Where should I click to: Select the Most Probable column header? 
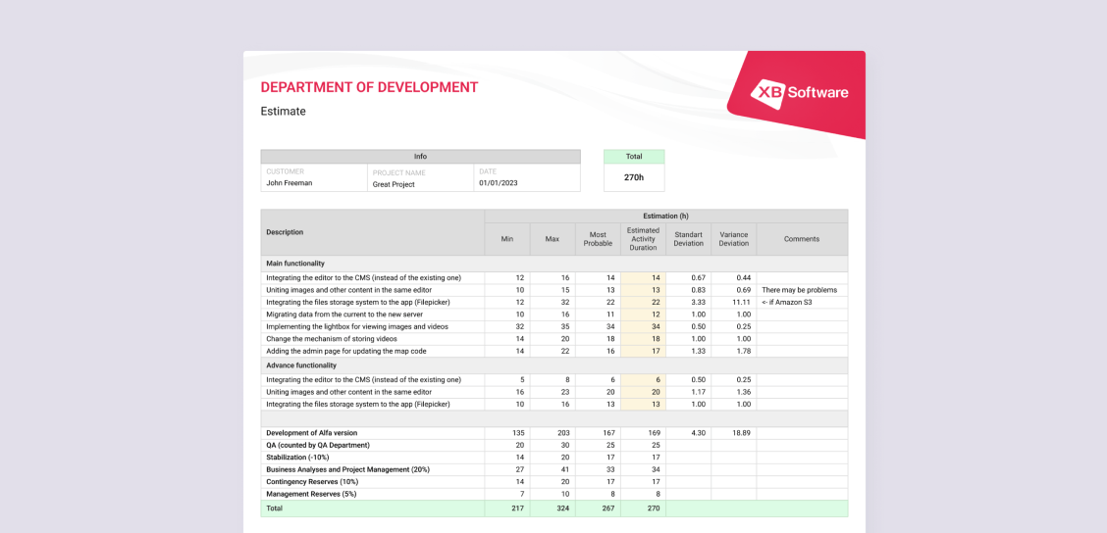[x=598, y=239]
